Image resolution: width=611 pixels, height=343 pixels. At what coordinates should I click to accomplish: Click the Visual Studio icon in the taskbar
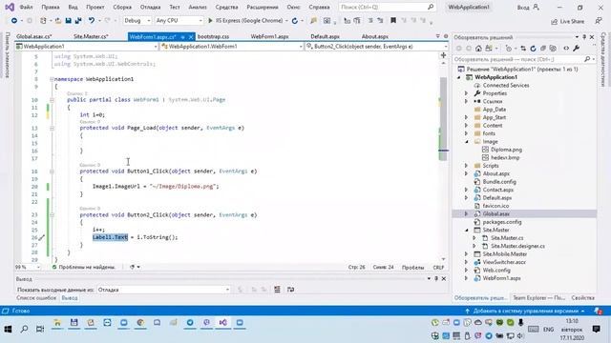pyautogui.click(x=222, y=323)
